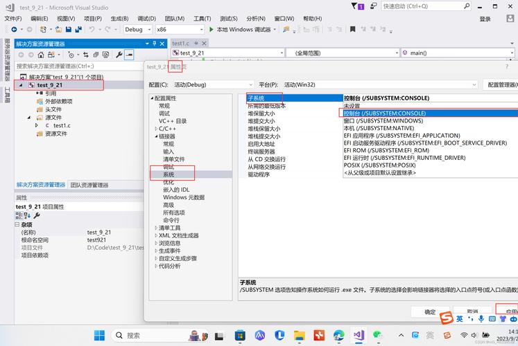Image resolution: width=518 pixels, height=346 pixels.
Task: Open Visual Studio from the taskbar
Action: [359, 336]
